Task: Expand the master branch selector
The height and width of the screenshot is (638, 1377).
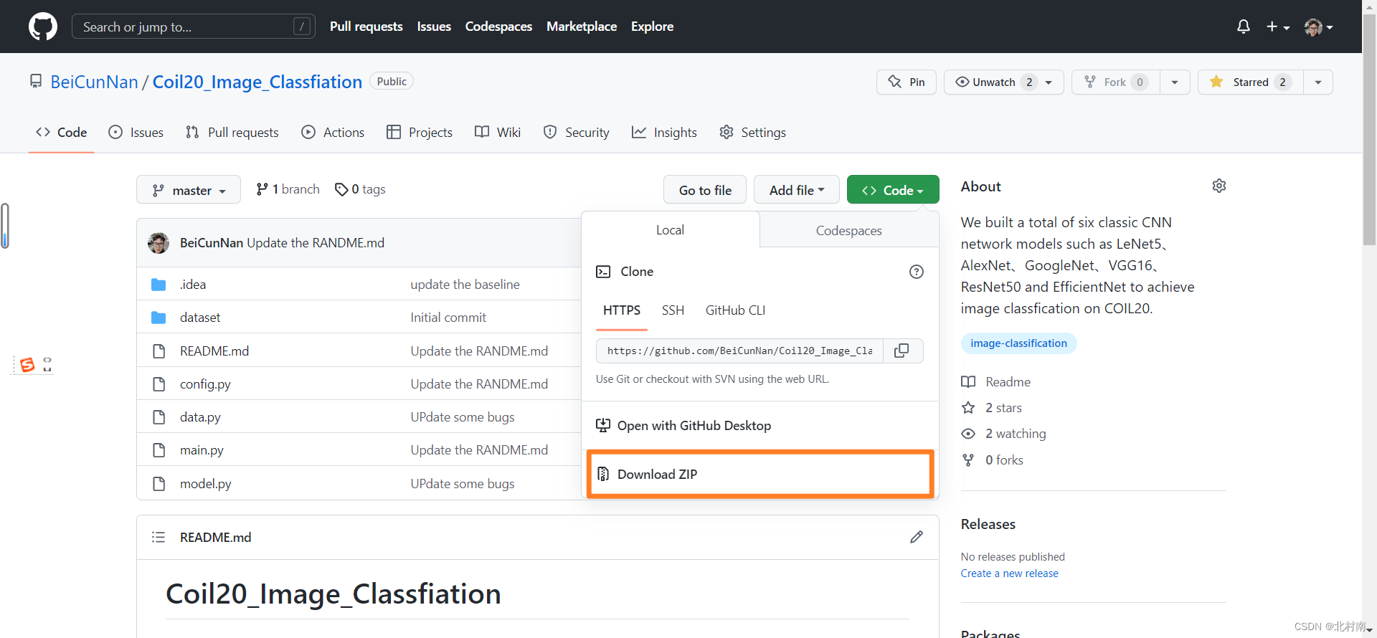Action: point(189,190)
